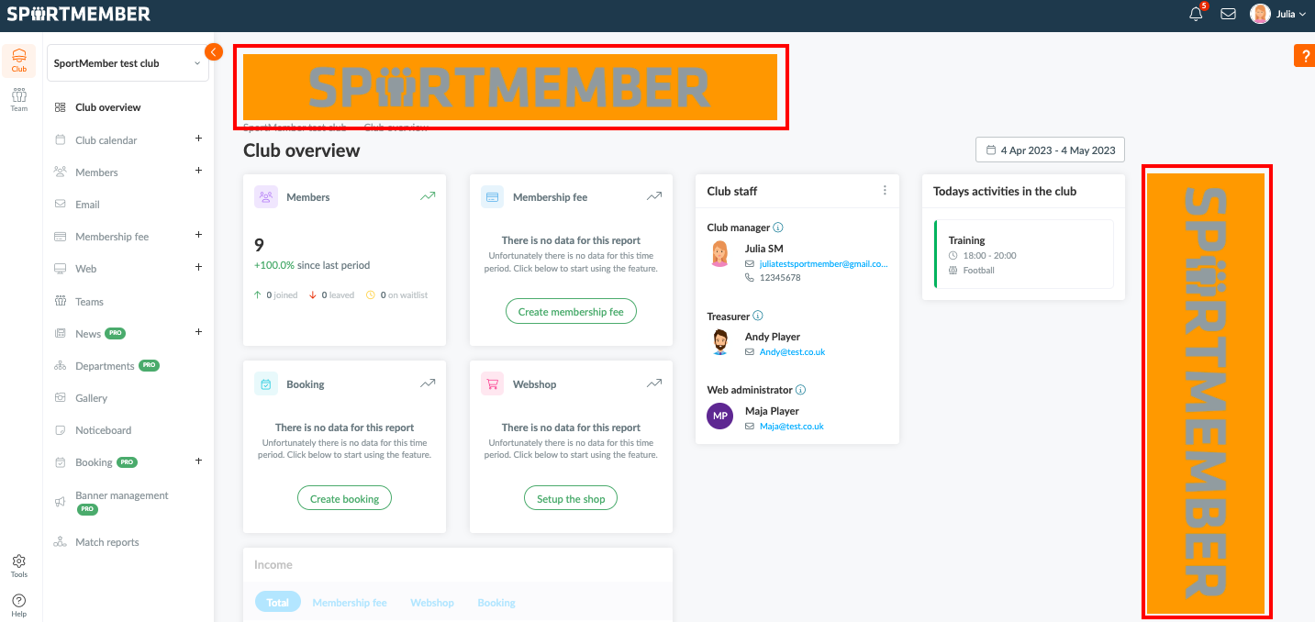Viewport: 1315px width, 622px height.
Task: Click Webshop card trend arrow icon
Action: pyautogui.click(x=653, y=383)
